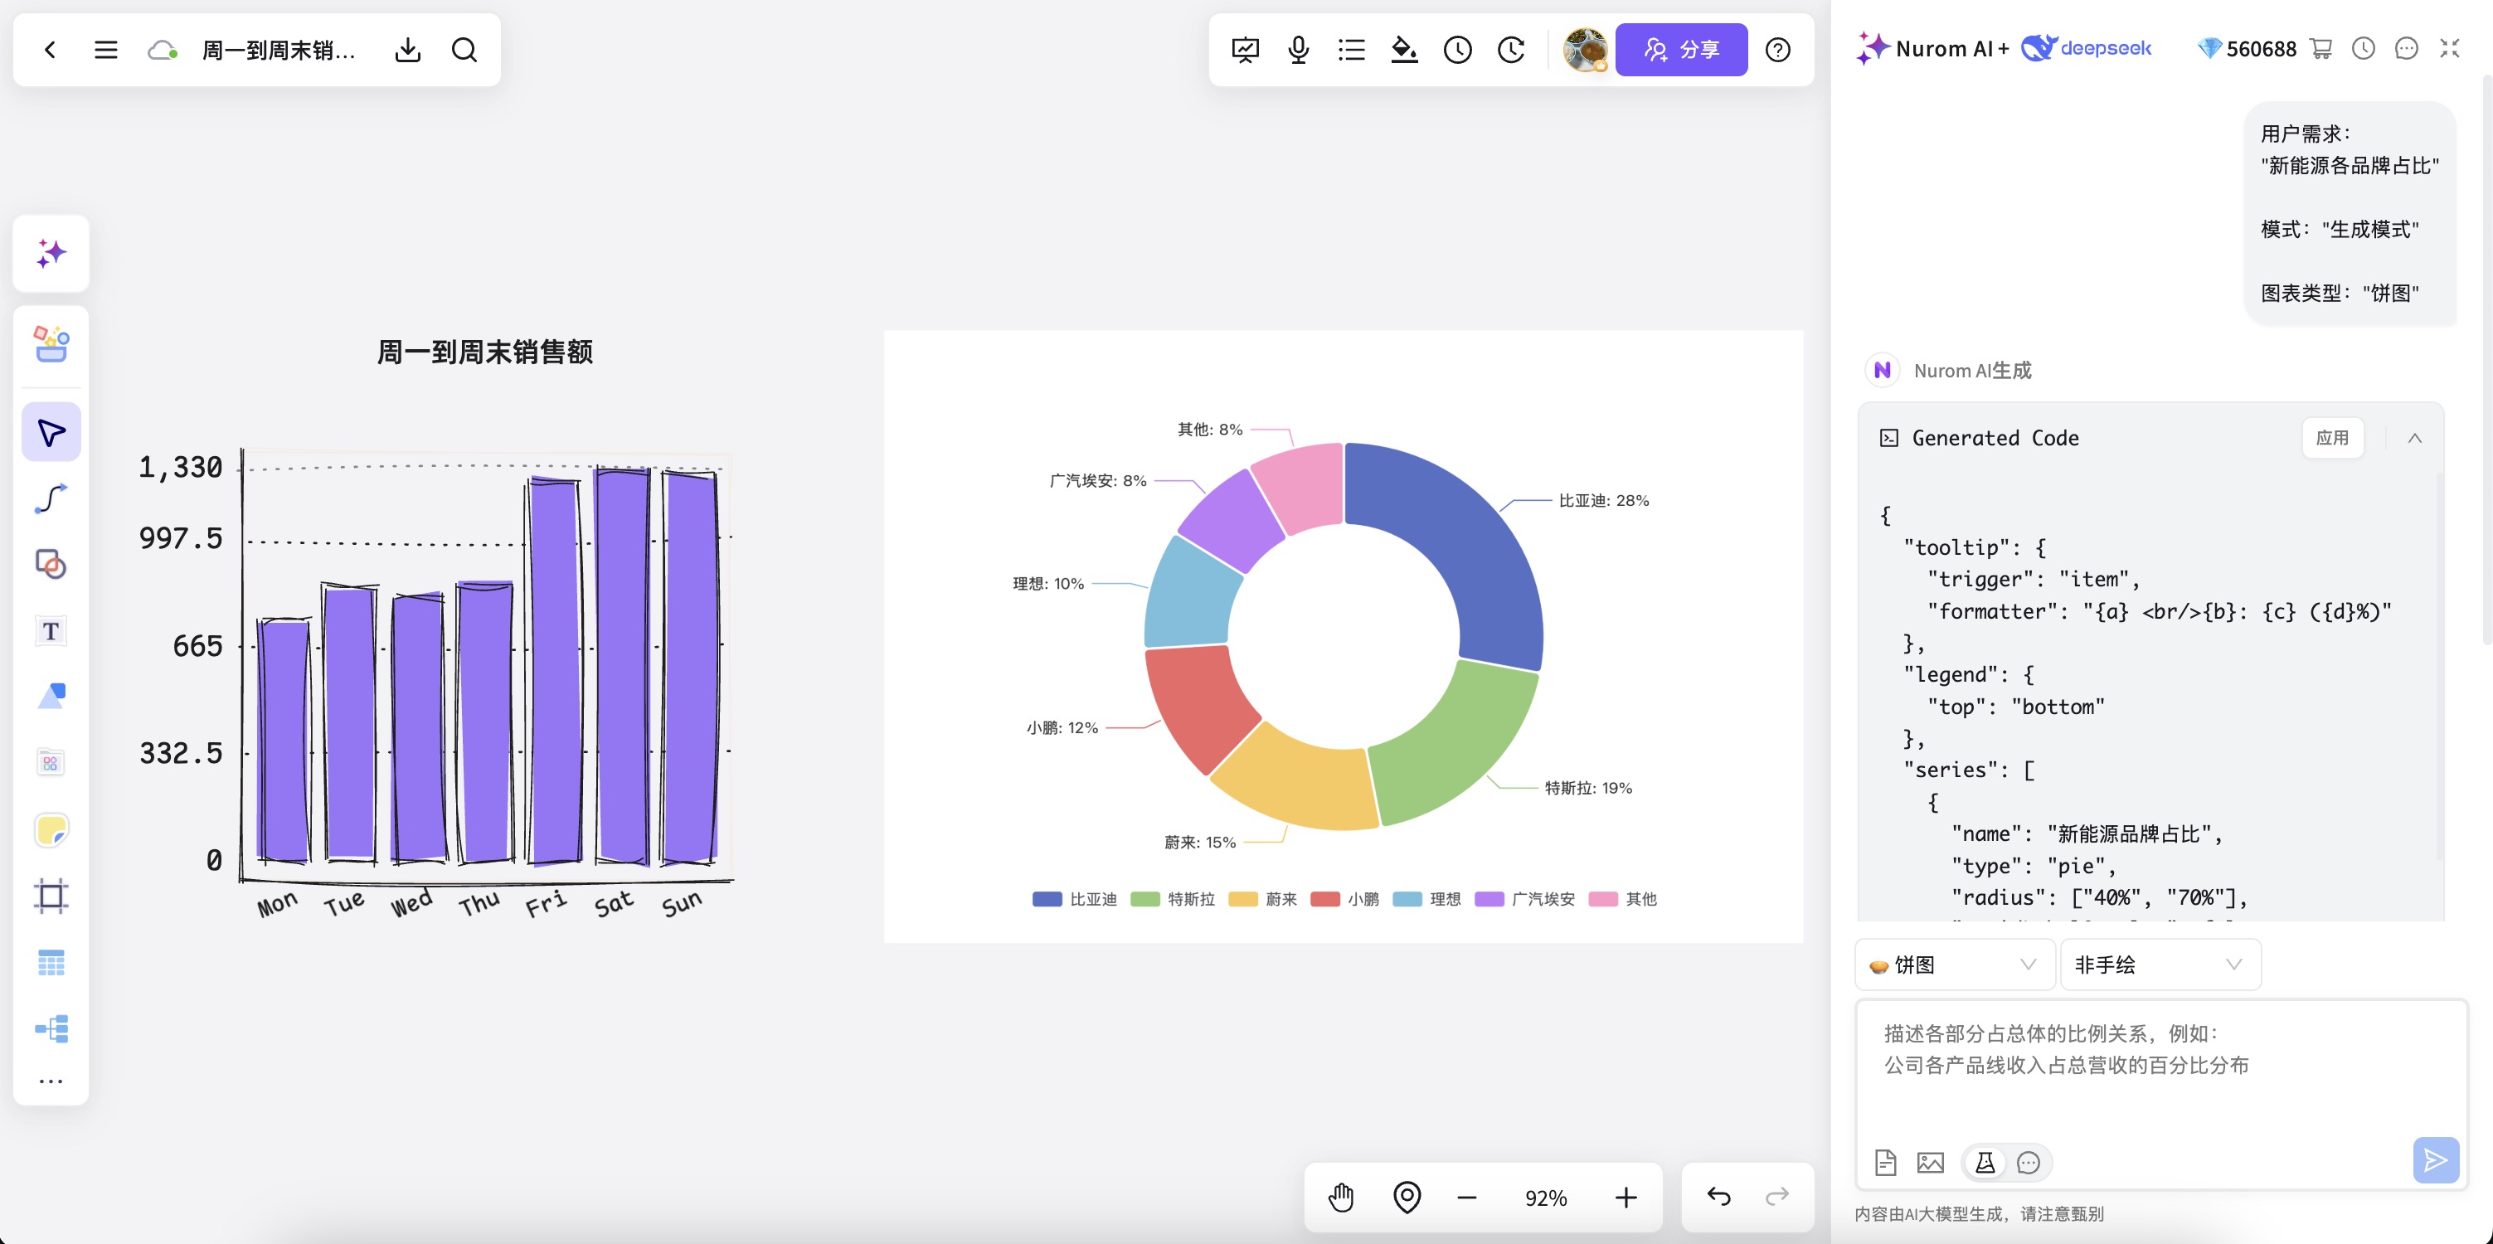Screen dimensions: 2493x1244
Task: Open the 非手绘 style dropdown
Action: (x=2160, y=965)
